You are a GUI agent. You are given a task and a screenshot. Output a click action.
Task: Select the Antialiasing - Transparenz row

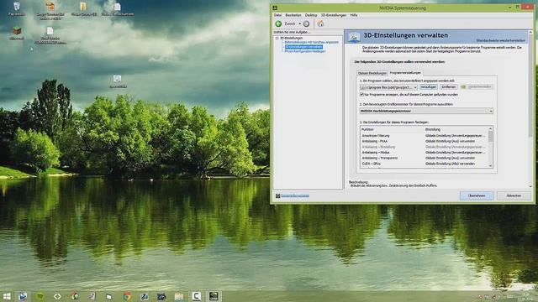pyautogui.click(x=424, y=158)
